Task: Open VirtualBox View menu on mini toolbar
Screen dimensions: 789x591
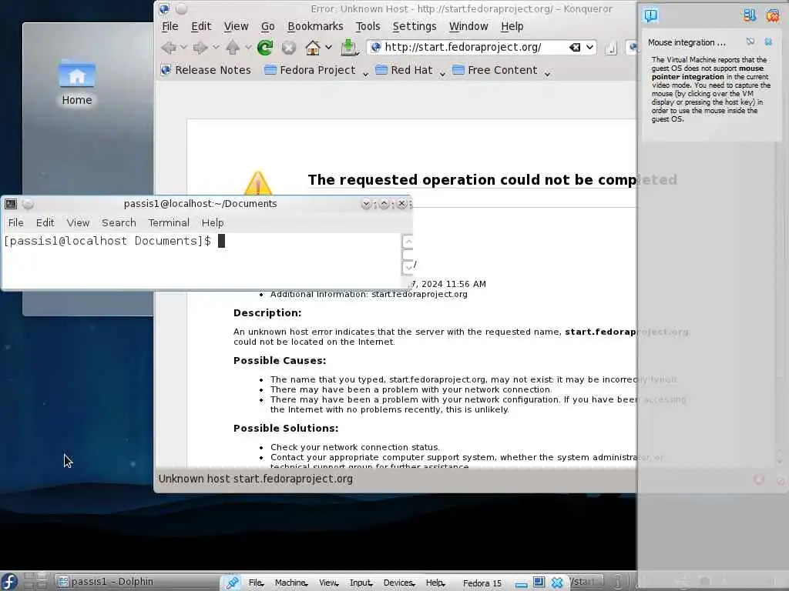Action: [328, 583]
